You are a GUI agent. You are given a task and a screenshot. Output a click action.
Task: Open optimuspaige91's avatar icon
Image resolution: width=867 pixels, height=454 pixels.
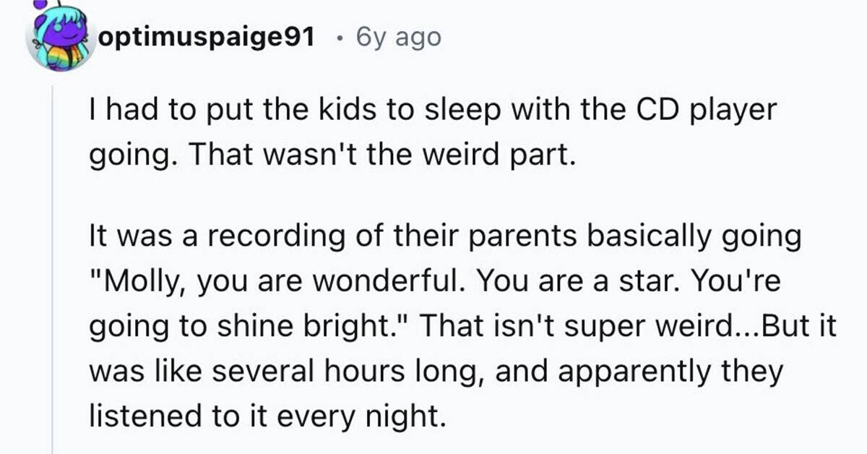[x=59, y=36]
